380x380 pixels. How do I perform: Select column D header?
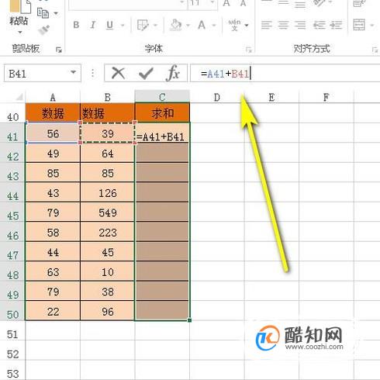(x=217, y=97)
